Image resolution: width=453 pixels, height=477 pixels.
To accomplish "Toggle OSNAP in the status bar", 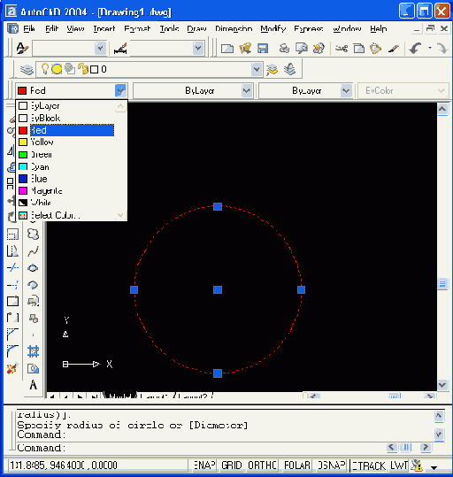I will coord(331,465).
